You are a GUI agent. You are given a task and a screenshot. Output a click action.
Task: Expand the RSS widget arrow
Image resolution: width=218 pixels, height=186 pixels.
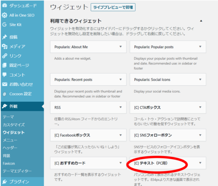(x=121, y=107)
